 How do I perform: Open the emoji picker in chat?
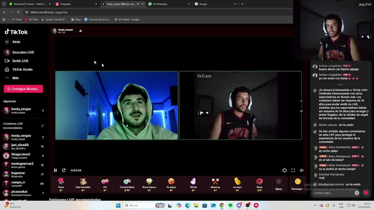pos(357,193)
